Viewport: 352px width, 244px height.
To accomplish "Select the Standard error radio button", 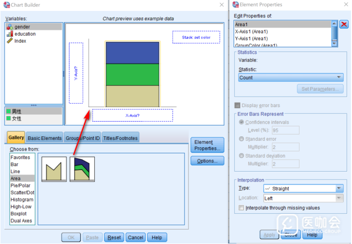I will coord(241,139).
